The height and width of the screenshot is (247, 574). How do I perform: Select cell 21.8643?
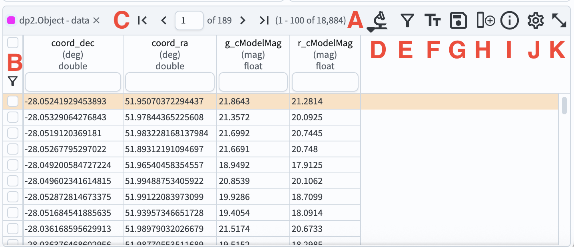253,102
